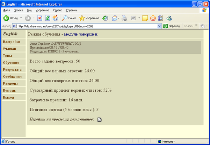Click the Internet zone globe in status bar
The image size is (210, 145).
pyautogui.click(x=159, y=142)
